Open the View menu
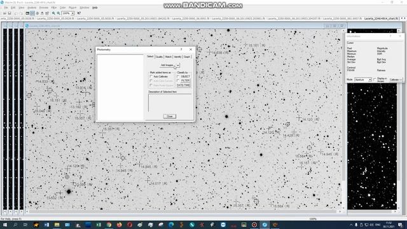 tap(21, 8)
